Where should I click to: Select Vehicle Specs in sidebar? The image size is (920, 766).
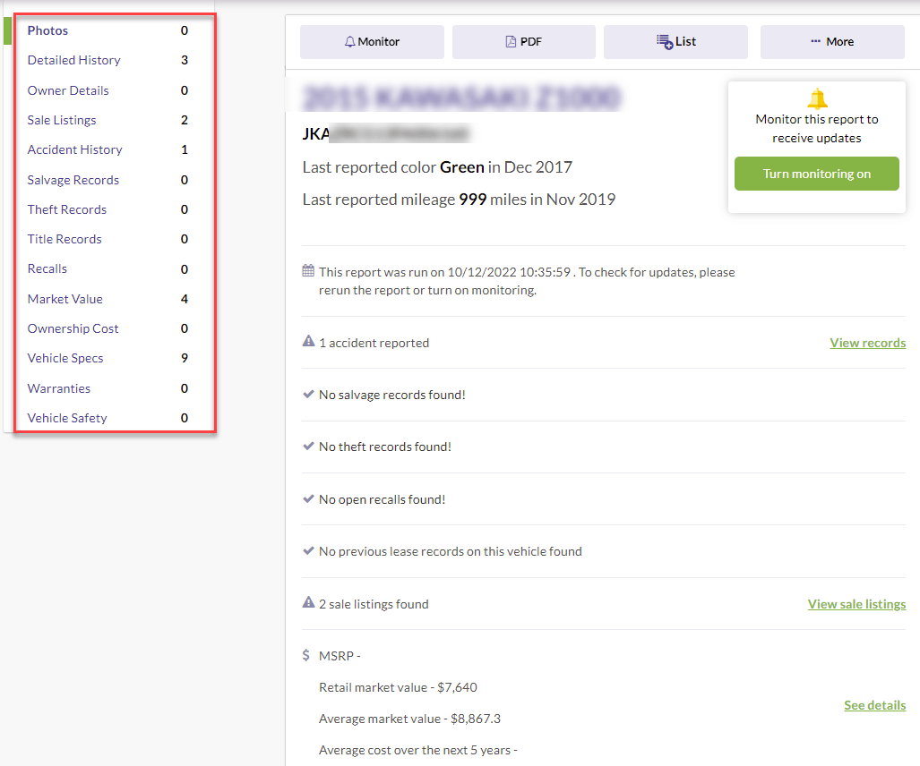[x=65, y=358]
